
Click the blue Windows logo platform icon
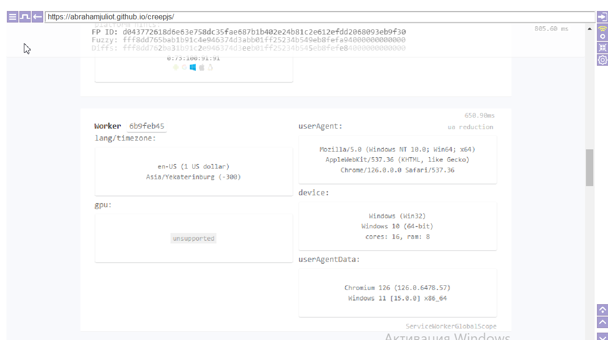(x=193, y=68)
